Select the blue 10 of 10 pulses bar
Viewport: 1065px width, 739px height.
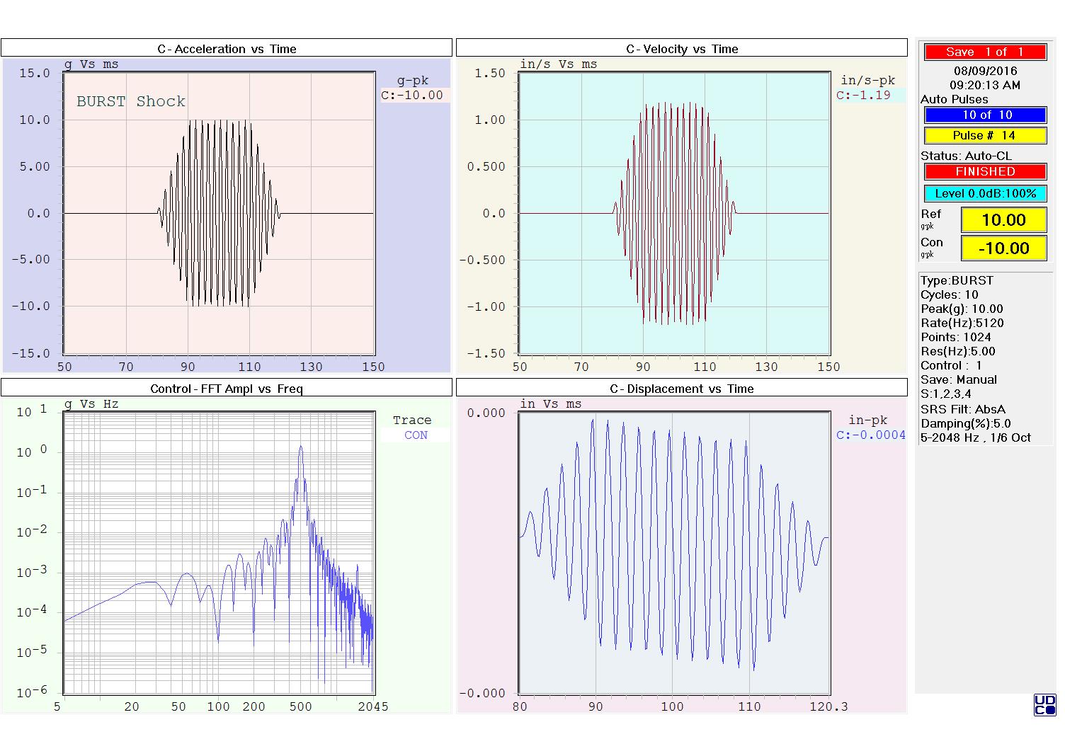(x=985, y=115)
